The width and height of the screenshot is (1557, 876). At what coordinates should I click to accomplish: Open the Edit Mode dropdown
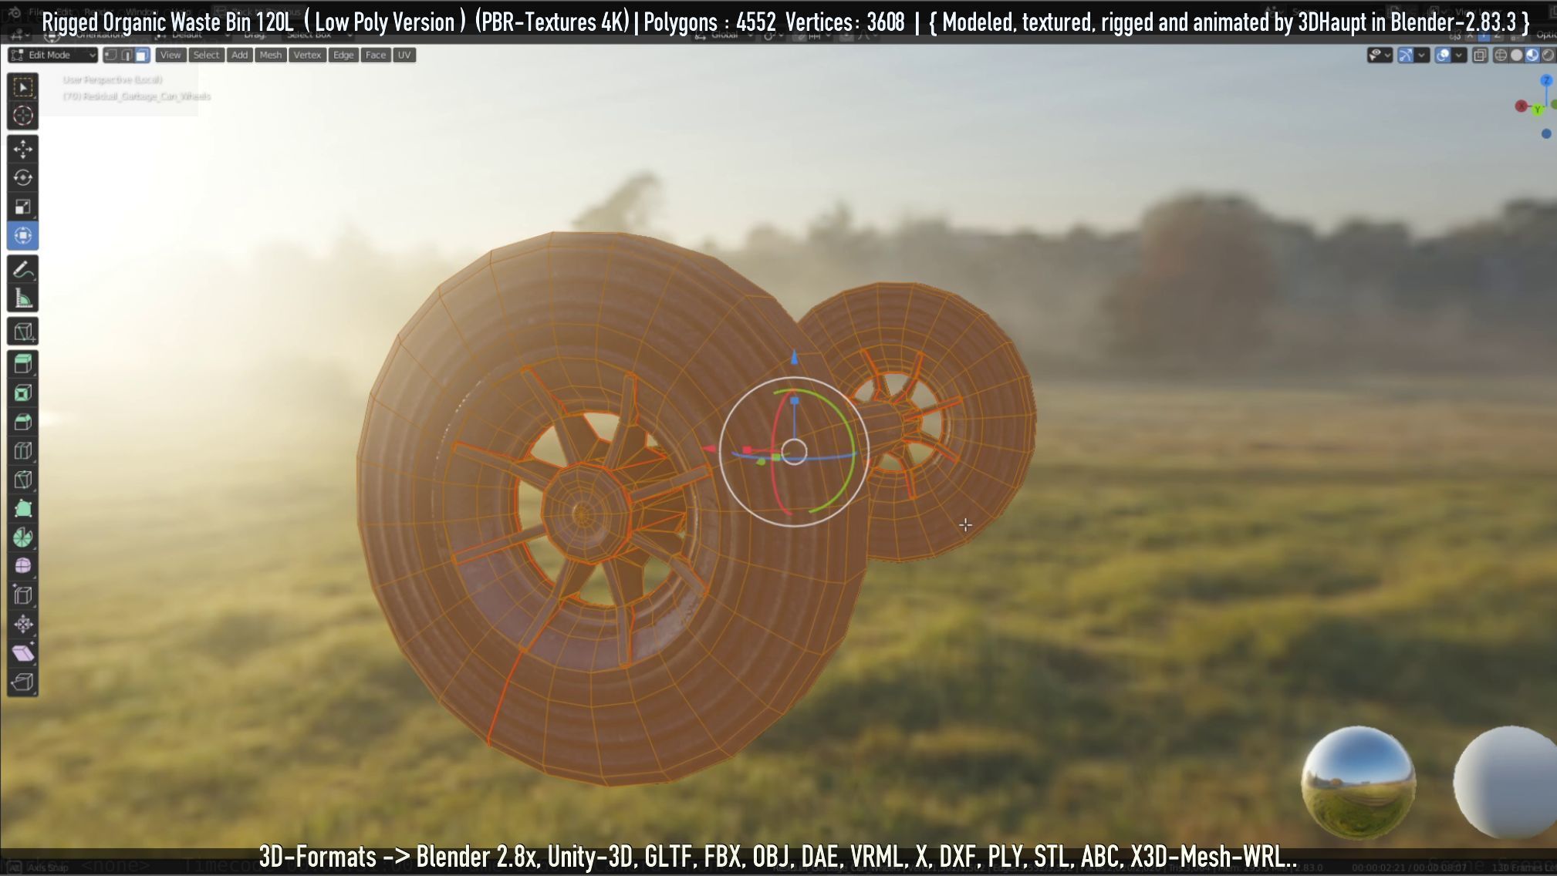53,55
